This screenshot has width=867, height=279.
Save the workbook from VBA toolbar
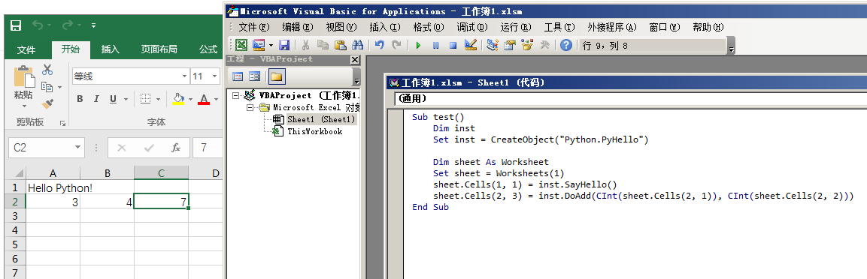283,45
